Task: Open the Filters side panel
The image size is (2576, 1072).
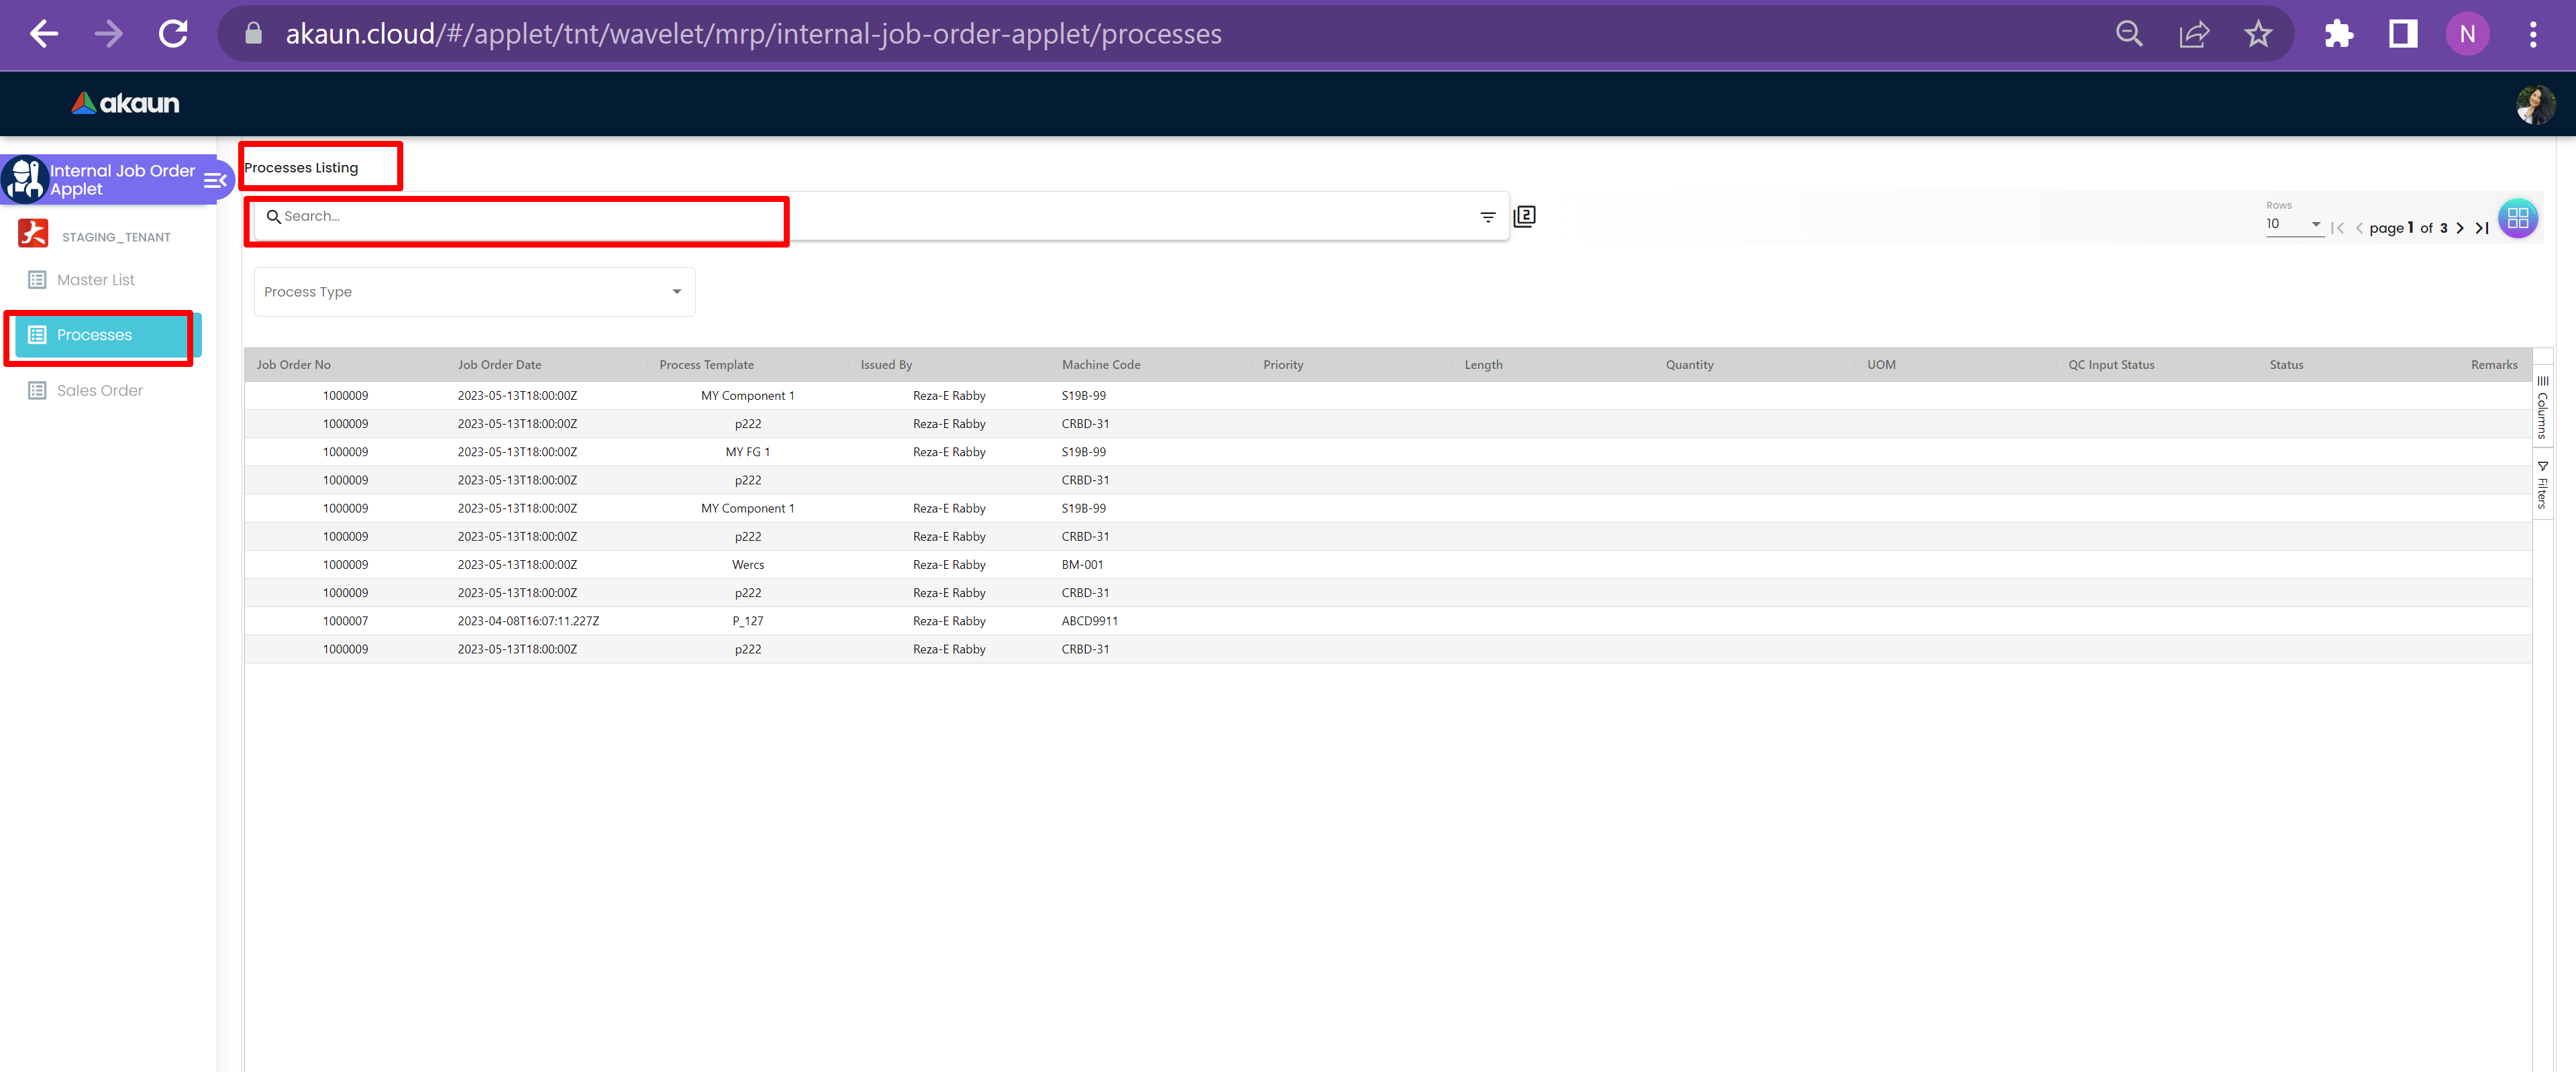Action: (x=2542, y=486)
